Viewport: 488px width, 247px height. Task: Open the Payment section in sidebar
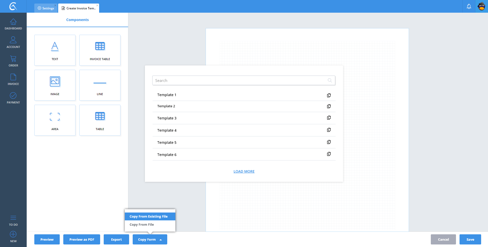(13, 98)
